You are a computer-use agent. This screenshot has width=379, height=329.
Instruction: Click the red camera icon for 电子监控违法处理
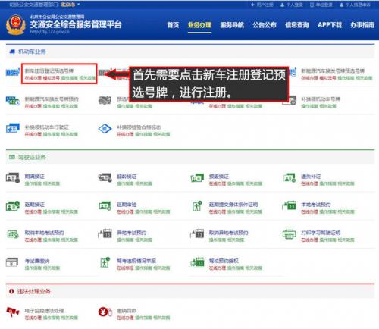13,312
